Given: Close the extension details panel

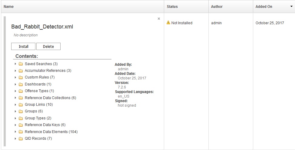Looking at the screenshot, I should pos(159,19).
